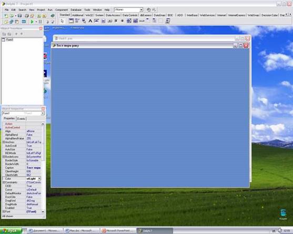Open the File menu
The height and width of the screenshot is (234, 293).
(7, 9)
